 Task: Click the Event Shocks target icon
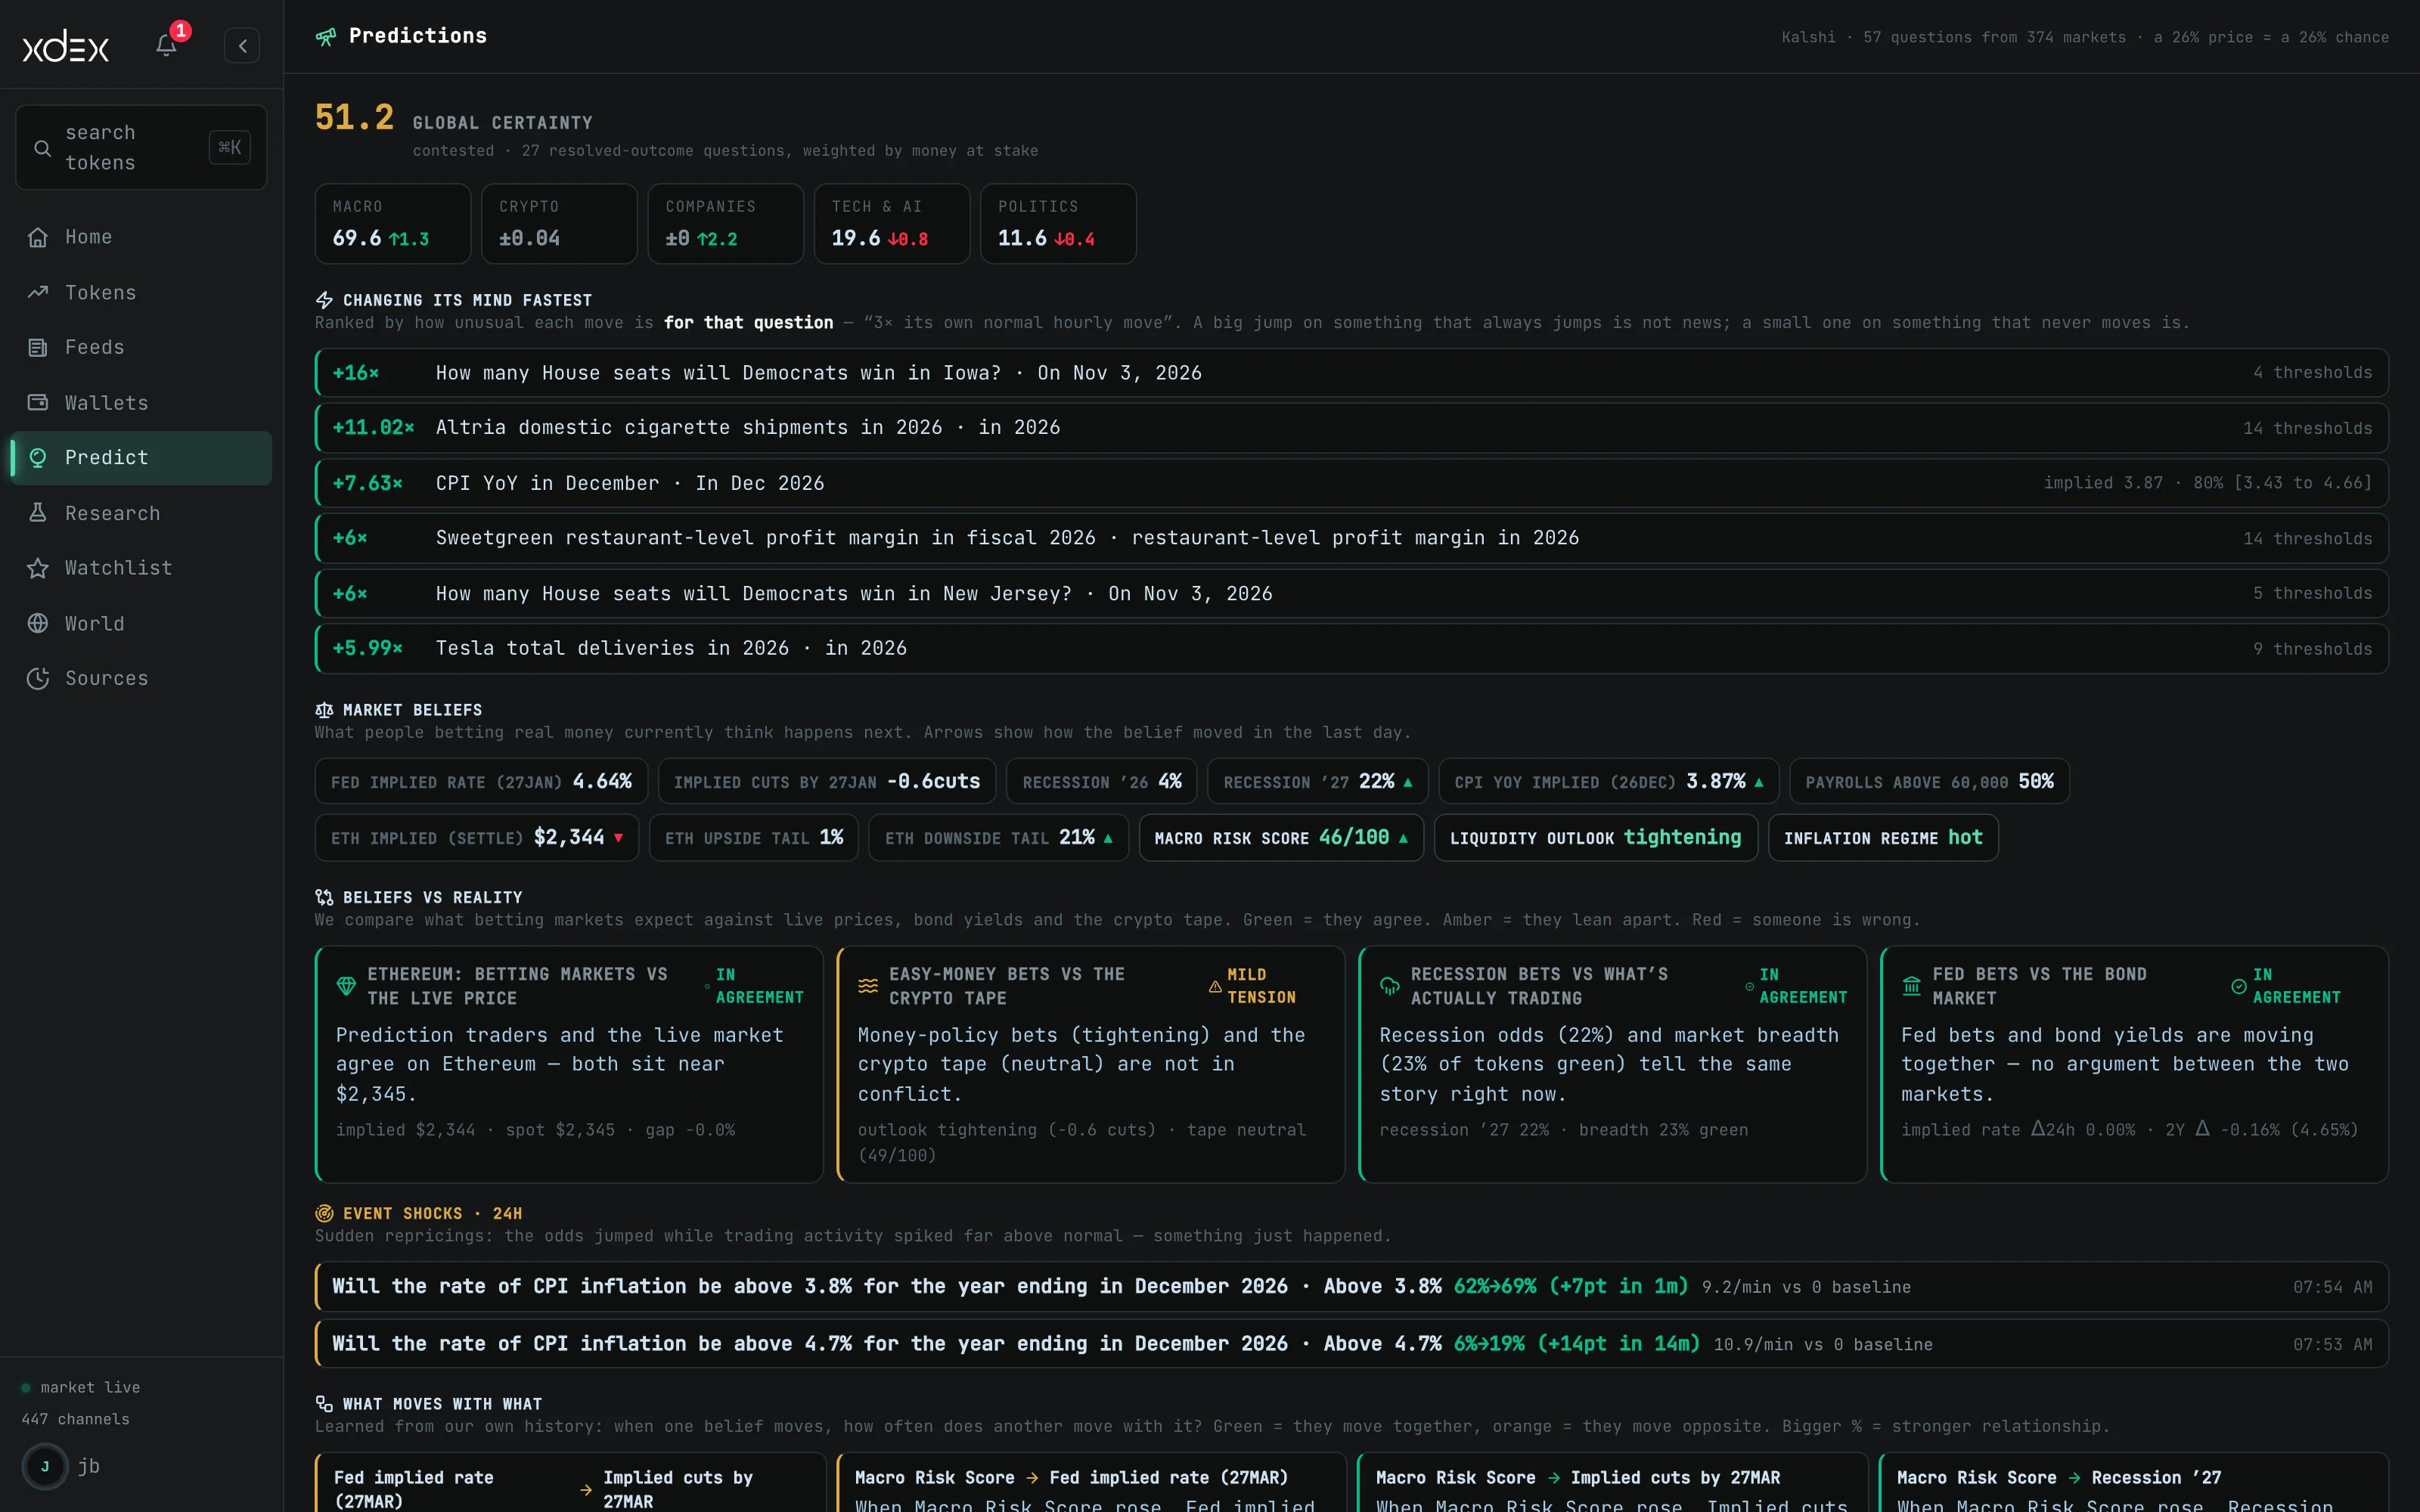[324, 1213]
